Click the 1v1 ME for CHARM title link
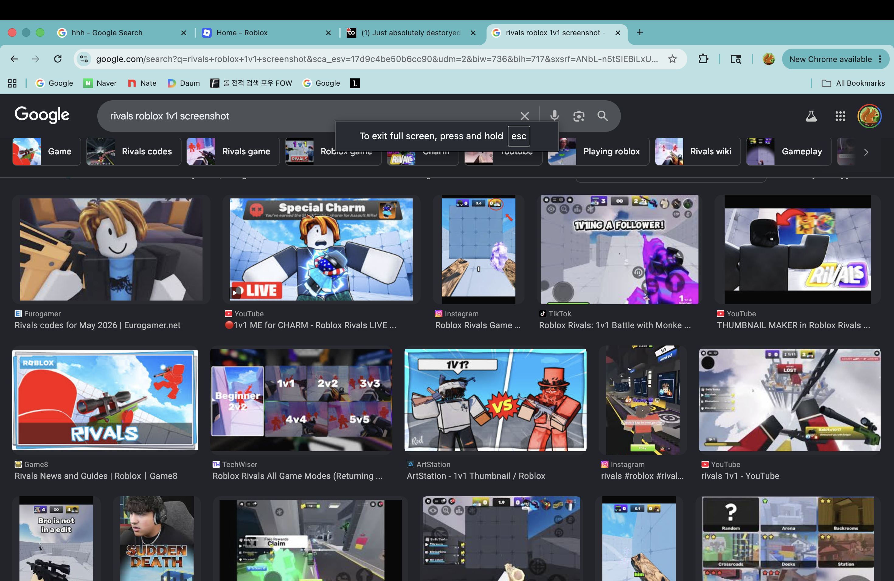This screenshot has height=581, width=894. tap(310, 325)
